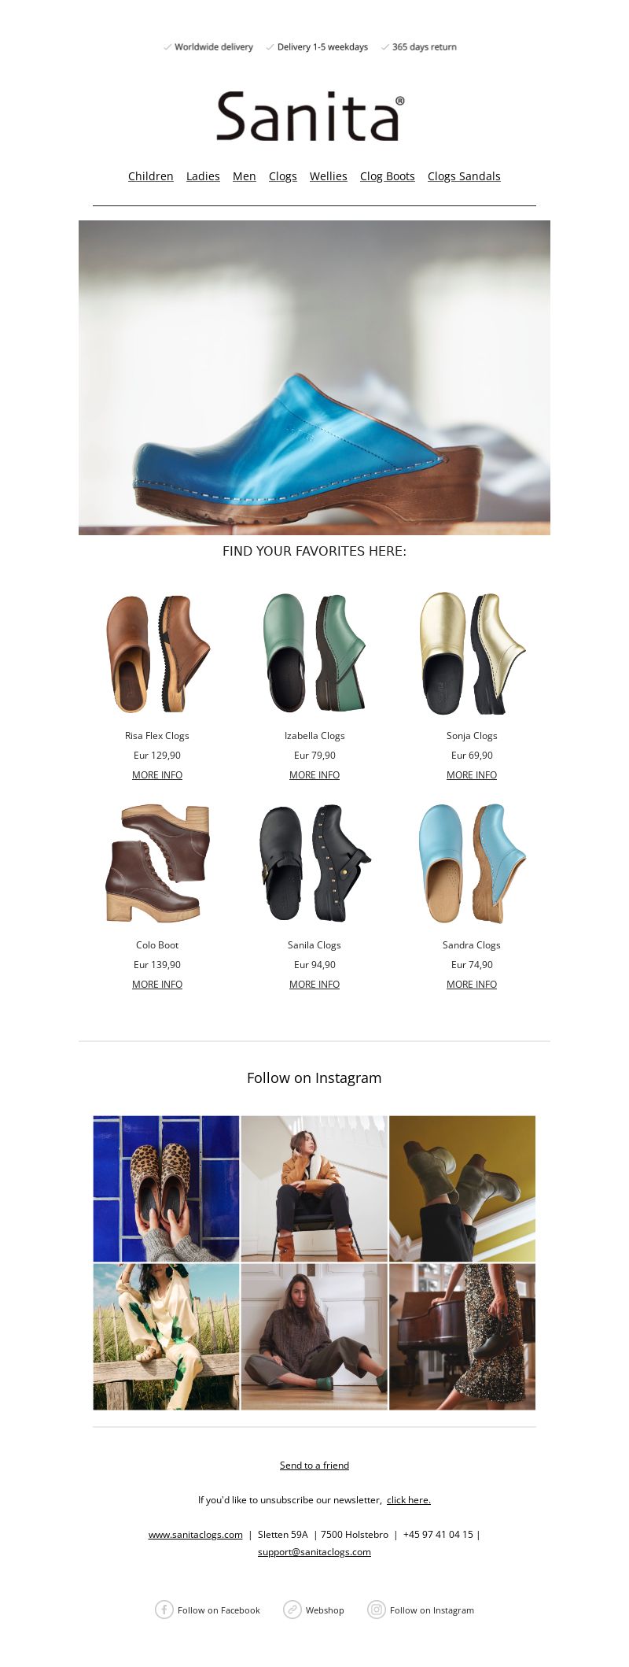
Task: Open the Send to a friend link
Action: tap(314, 1466)
